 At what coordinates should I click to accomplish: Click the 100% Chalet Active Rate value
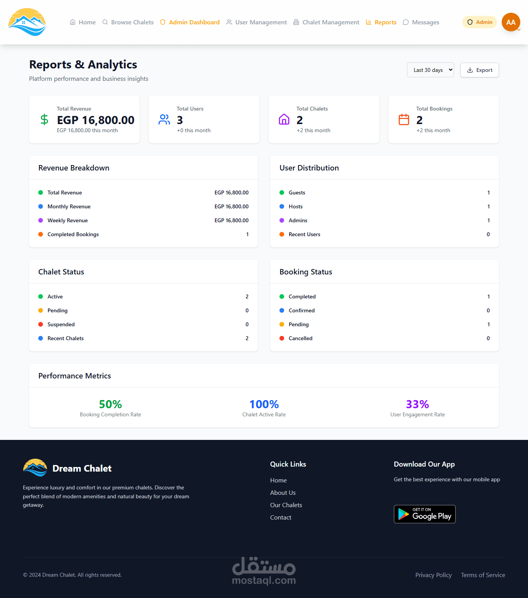click(x=264, y=404)
